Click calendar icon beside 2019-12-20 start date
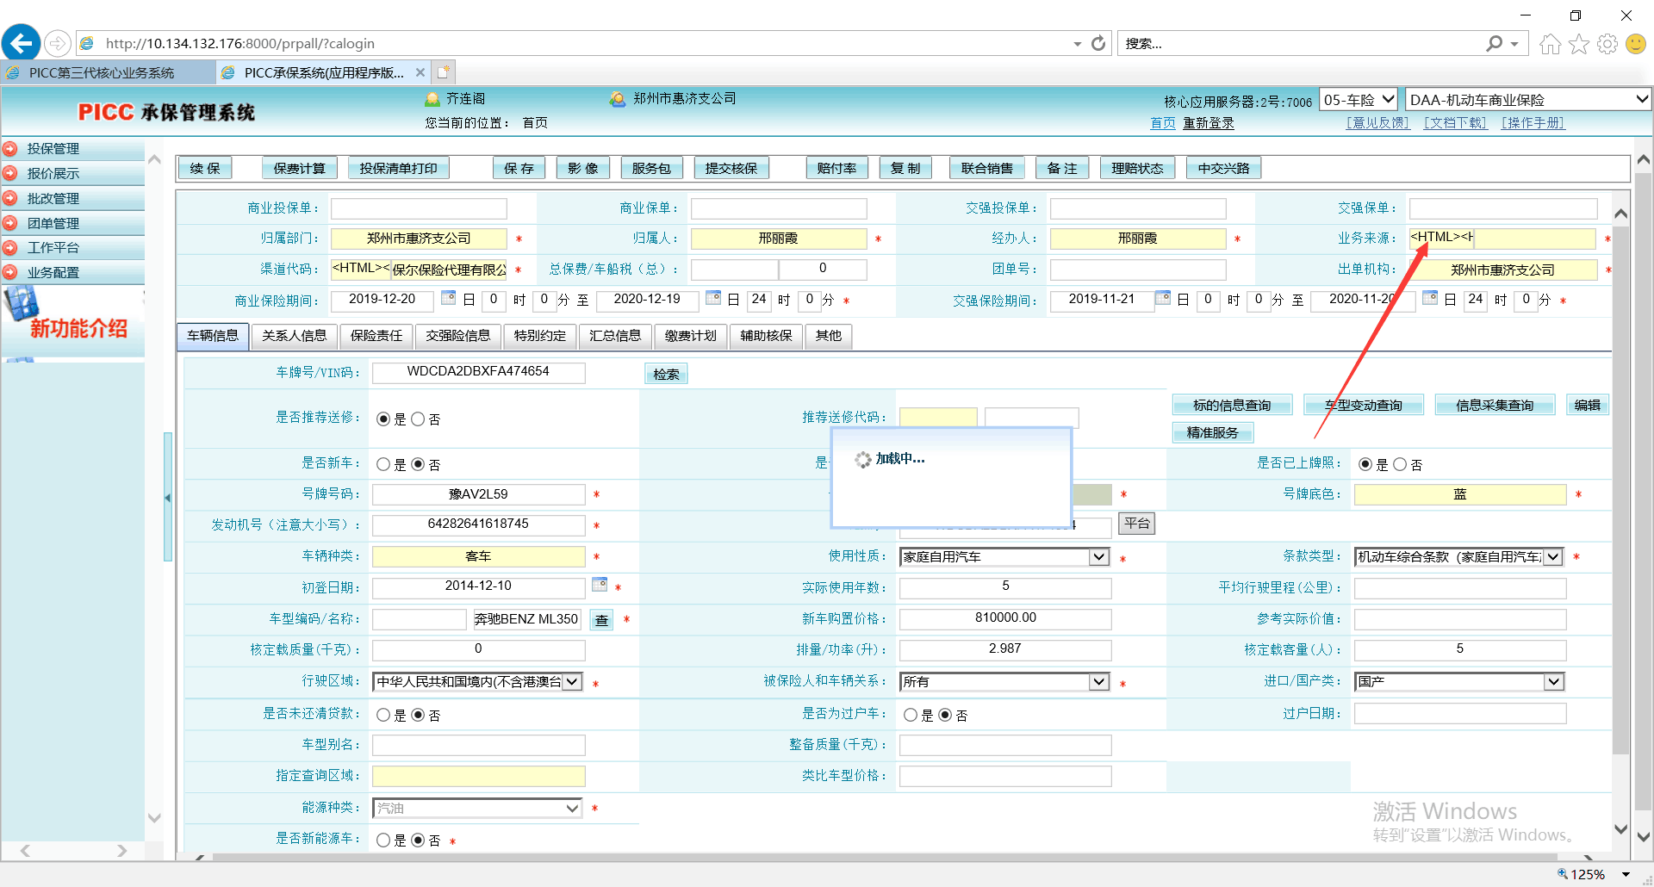This screenshot has width=1654, height=887. coord(448,298)
